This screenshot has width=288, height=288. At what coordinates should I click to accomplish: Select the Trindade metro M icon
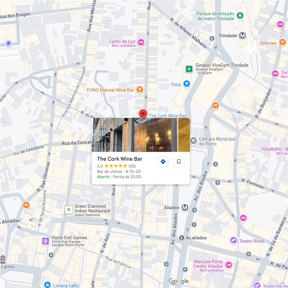(x=242, y=35)
